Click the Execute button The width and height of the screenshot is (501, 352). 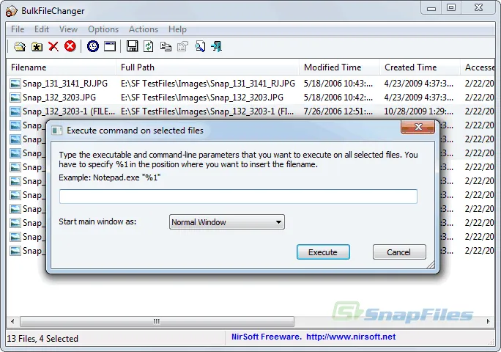coord(323,252)
